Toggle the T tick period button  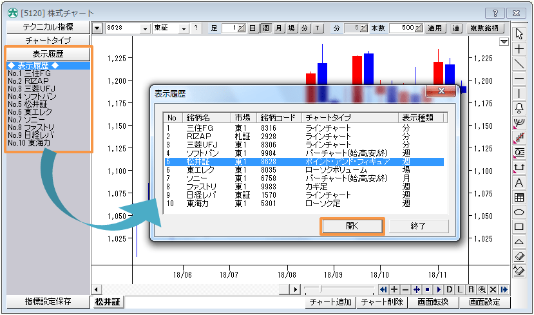click(x=318, y=28)
